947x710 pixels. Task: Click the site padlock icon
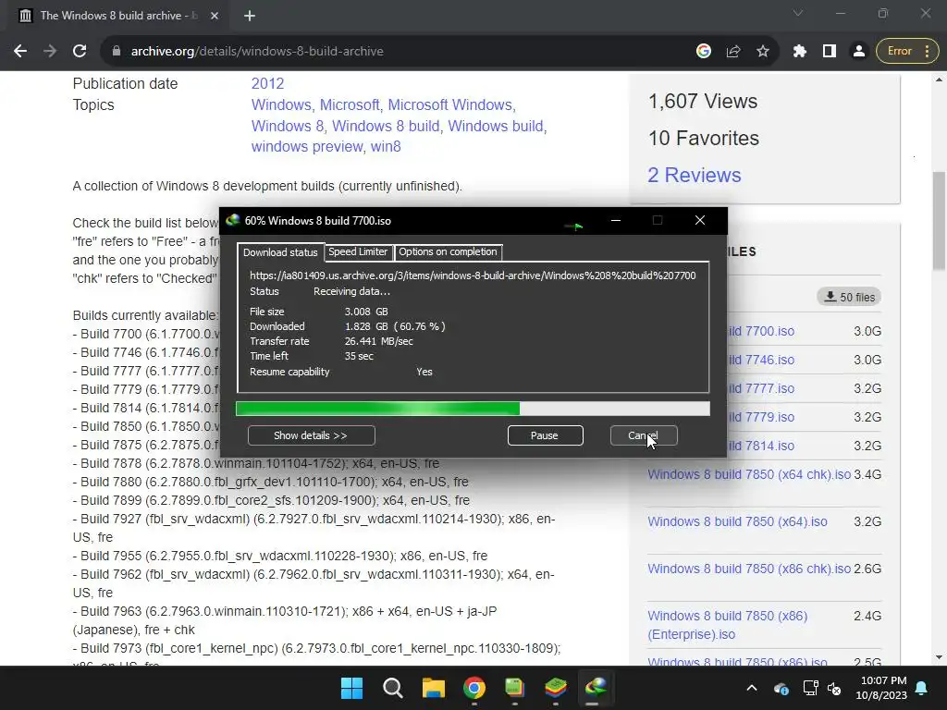[117, 52]
